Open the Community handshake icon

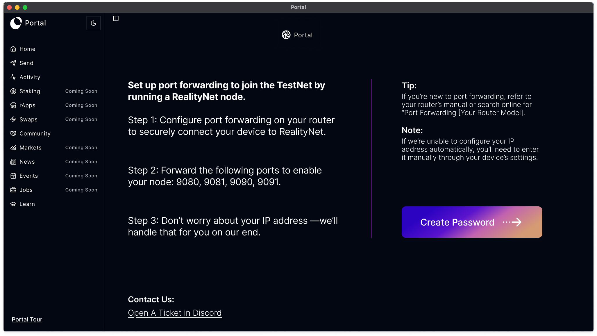click(13, 133)
